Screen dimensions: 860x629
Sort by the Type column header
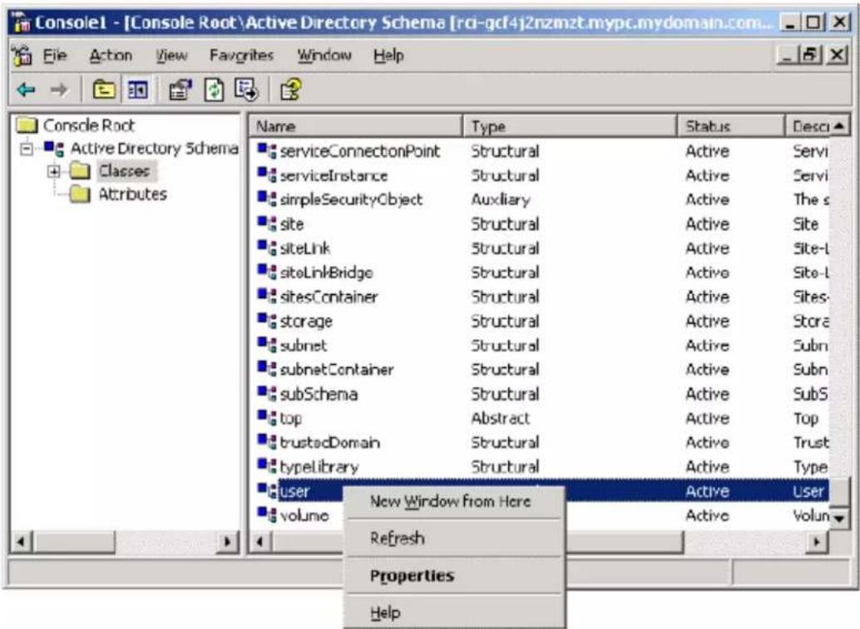tap(570, 126)
